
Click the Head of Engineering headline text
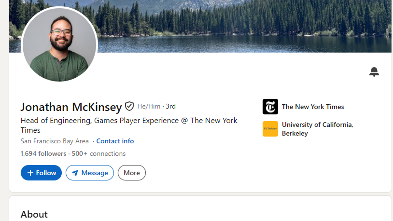(129, 125)
